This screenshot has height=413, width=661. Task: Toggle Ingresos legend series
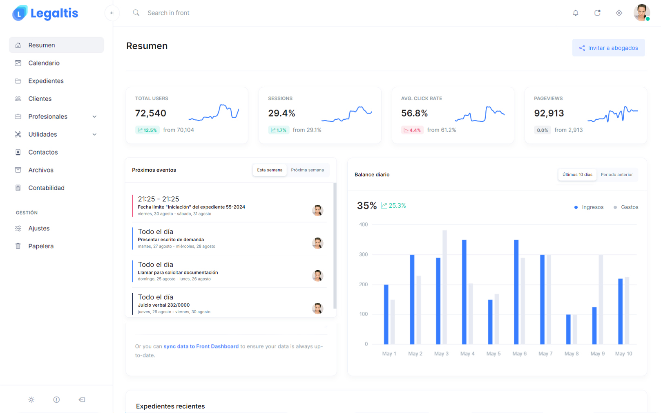click(589, 207)
